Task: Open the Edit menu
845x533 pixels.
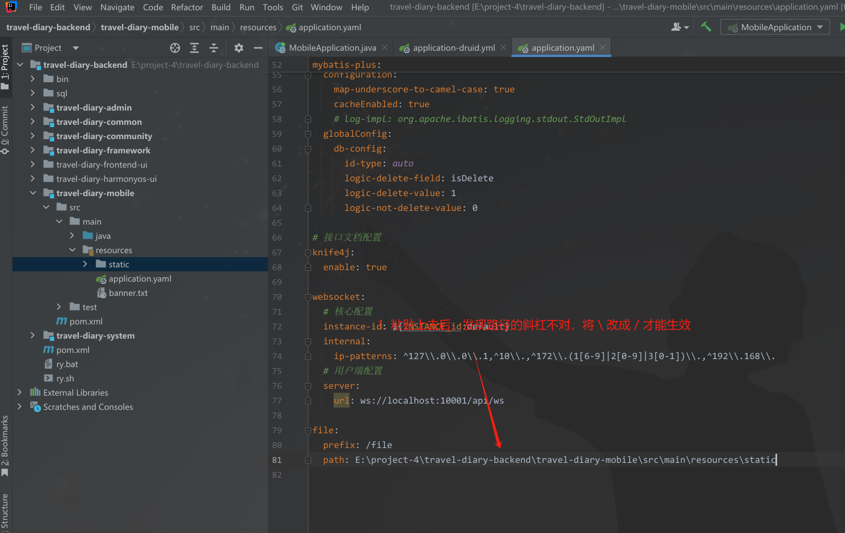Action: [57, 7]
